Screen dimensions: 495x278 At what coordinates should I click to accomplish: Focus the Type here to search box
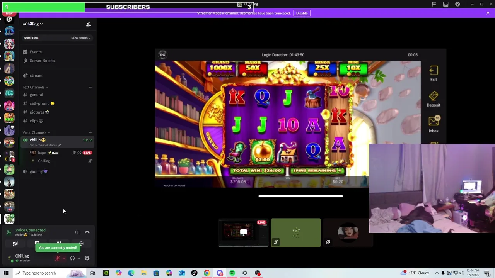point(49,273)
